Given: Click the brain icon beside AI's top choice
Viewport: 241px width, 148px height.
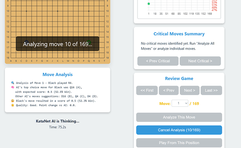Looking at the screenshot, I should tap(13, 87).
